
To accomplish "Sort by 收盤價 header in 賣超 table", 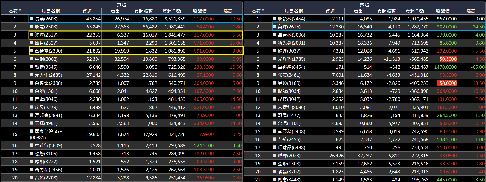I will point(443,11).
